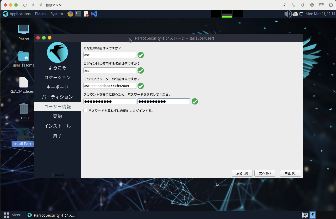336x219 pixels.
Task: Click the bottom panel desktop switcher icon
Action: point(305,215)
